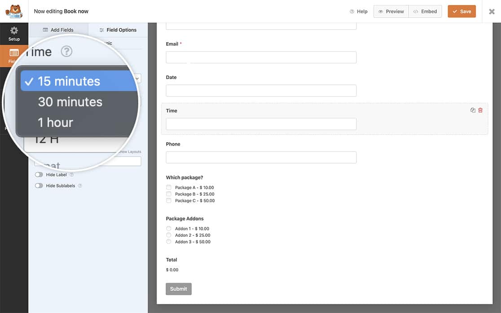
Task: Open the time interval dropdown arrow
Action: click(137, 78)
